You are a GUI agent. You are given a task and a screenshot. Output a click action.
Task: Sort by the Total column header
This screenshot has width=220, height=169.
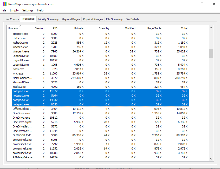tap(176, 28)
